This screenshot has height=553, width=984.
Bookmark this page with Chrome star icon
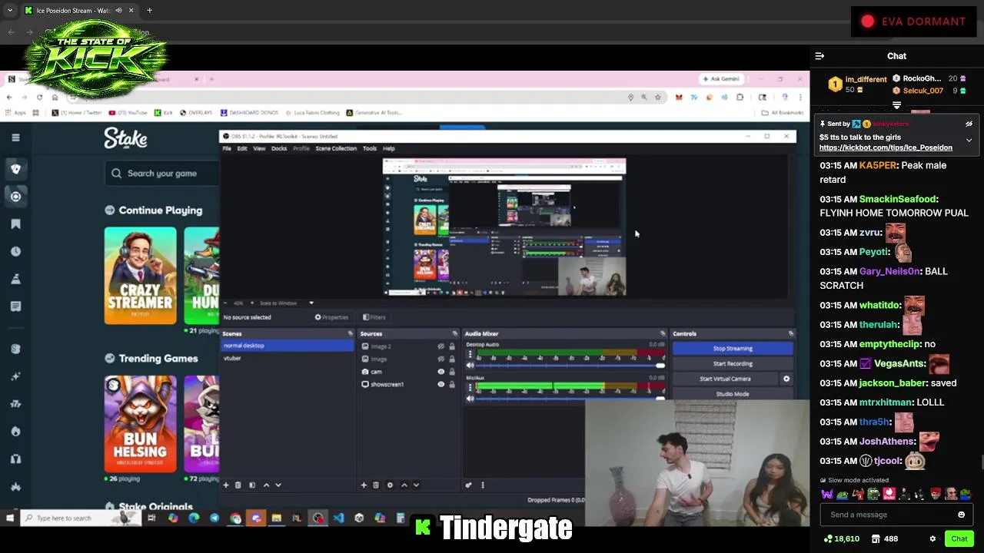(x=658, y=98)
